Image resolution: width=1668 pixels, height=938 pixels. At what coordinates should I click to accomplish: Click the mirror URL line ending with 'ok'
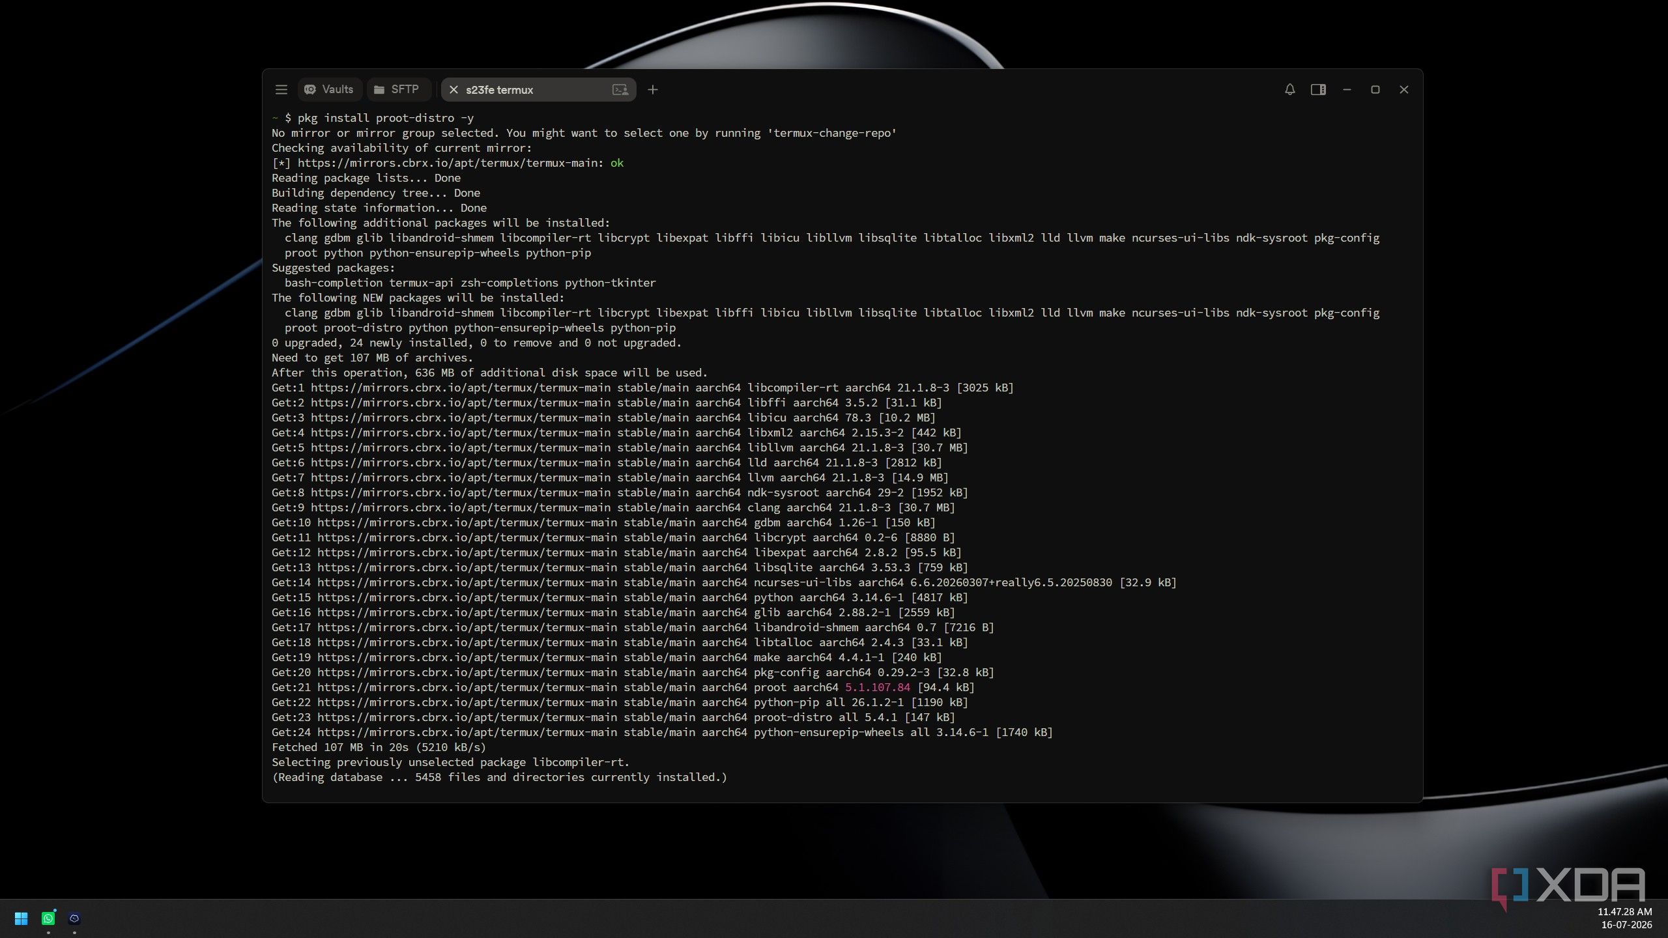[x=448, y=163]
